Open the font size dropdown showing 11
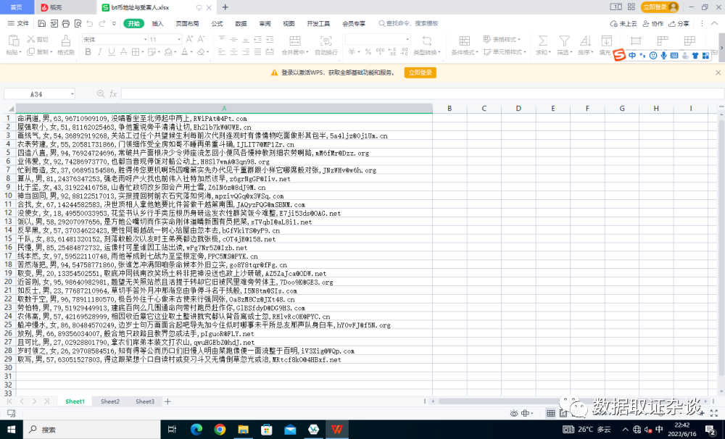Image resolution: width=725 pixels, height=439 pixels. (x=179, y=39)
